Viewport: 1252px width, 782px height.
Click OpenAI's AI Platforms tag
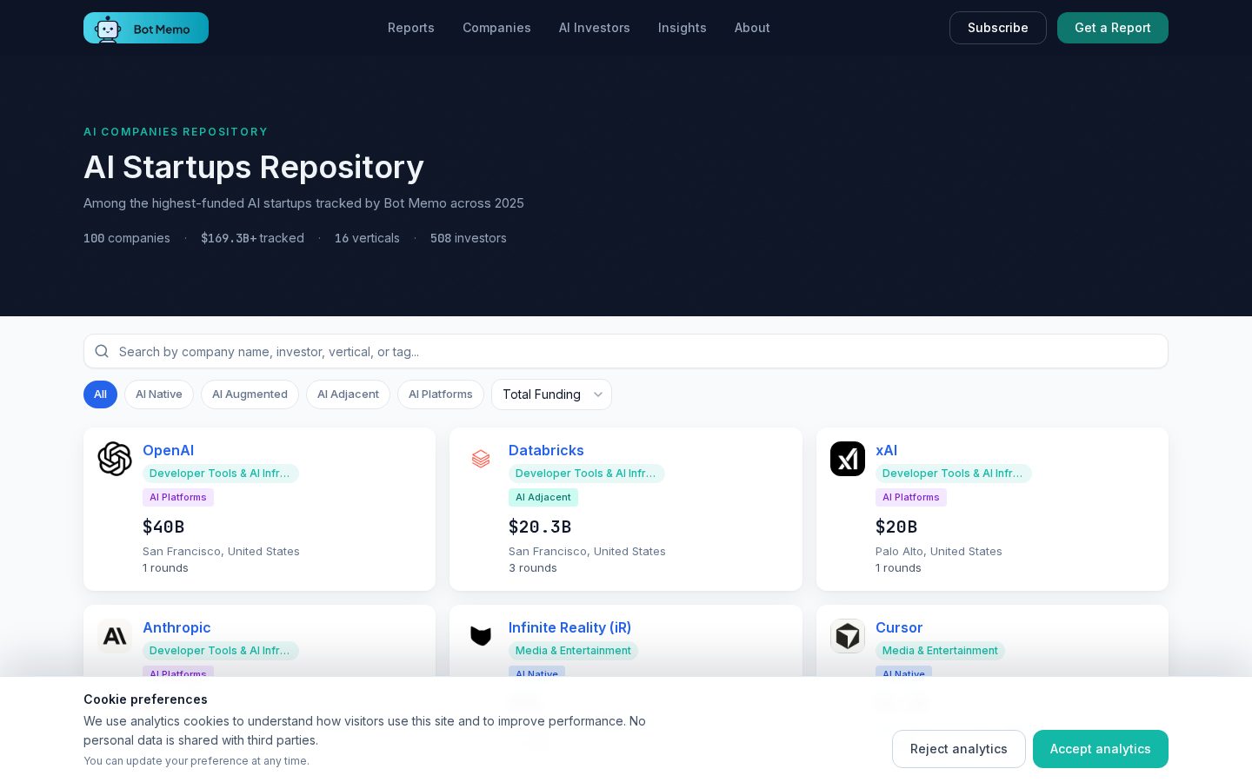pyautogui.click(x=178, y=497)
